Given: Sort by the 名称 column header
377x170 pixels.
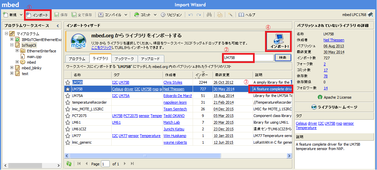Looking at the screenshot, I should (92, 75).
